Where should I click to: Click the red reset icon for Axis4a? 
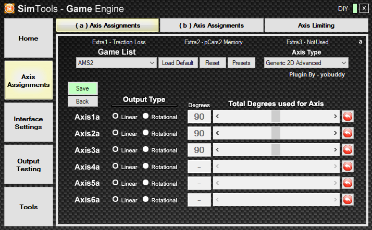pos(348,167)
